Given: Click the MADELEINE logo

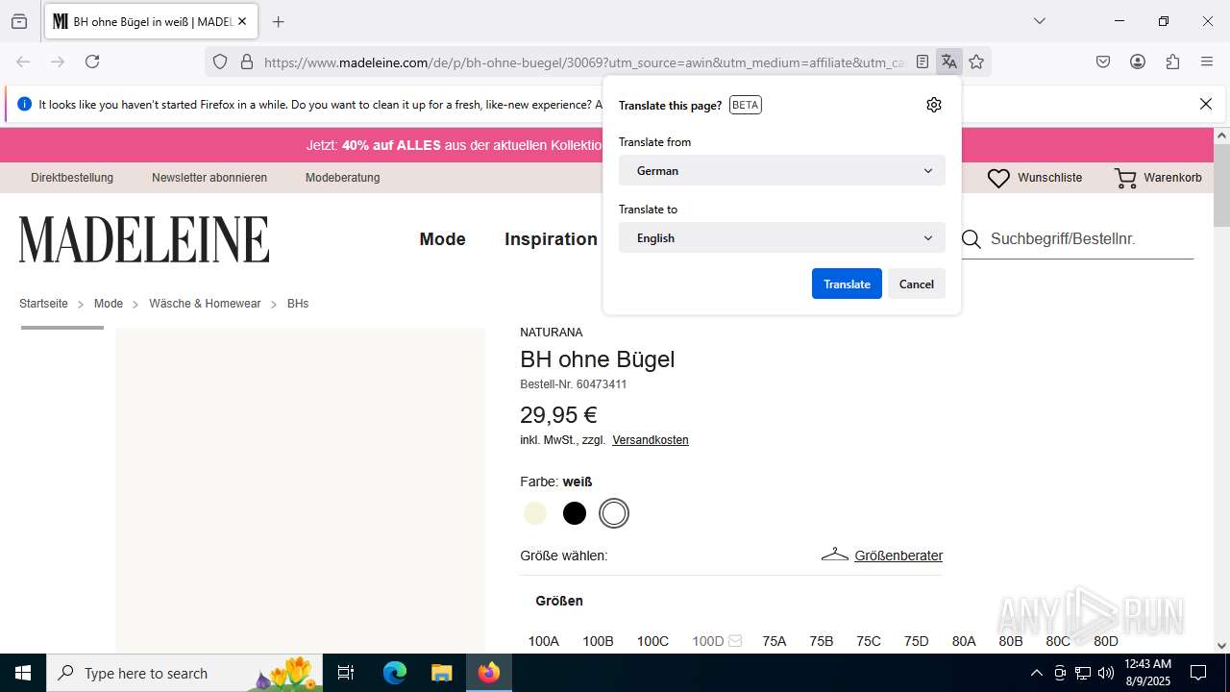Looking at the screenshot, I should [144, 239].
